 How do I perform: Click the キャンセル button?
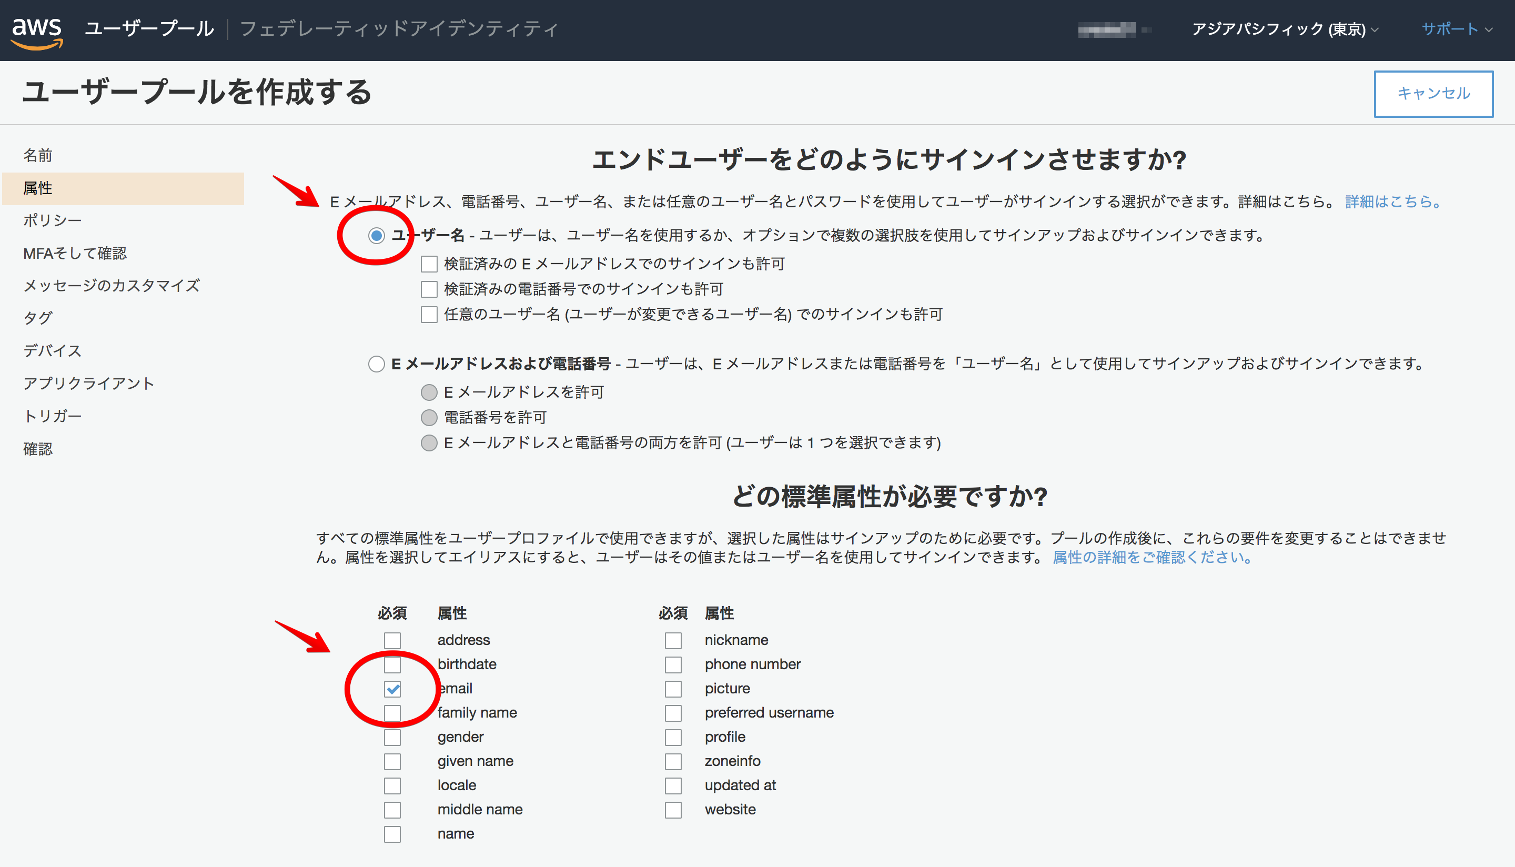pos(1433,94)
